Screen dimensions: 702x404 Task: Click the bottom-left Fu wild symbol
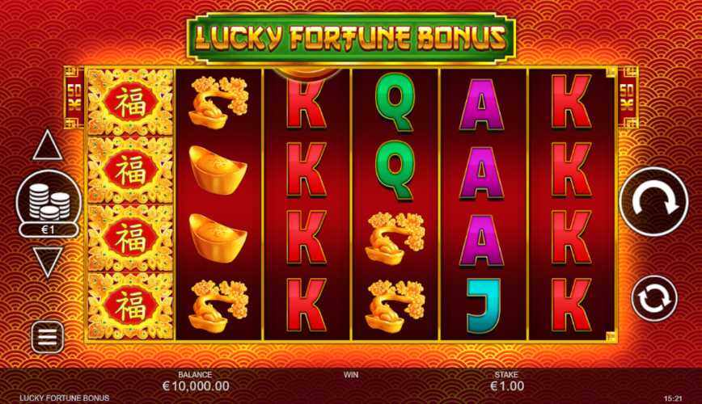pyautogui.click(x=130, y=306)
